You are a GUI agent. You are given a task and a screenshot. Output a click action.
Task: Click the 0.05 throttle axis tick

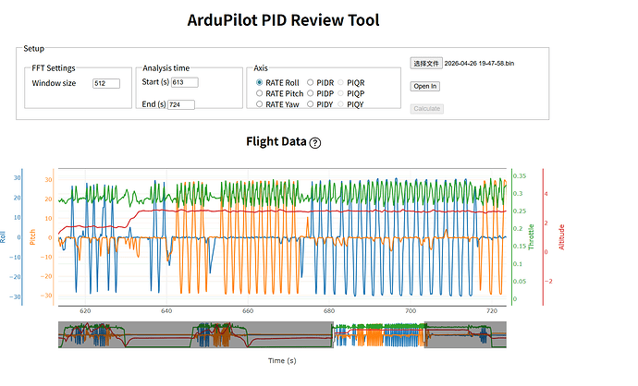click(520, 281)
